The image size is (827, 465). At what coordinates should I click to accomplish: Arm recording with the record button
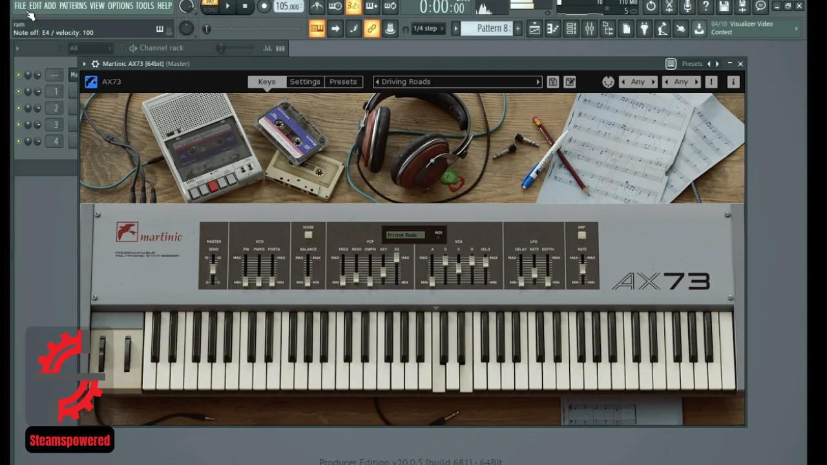[264, 6]
